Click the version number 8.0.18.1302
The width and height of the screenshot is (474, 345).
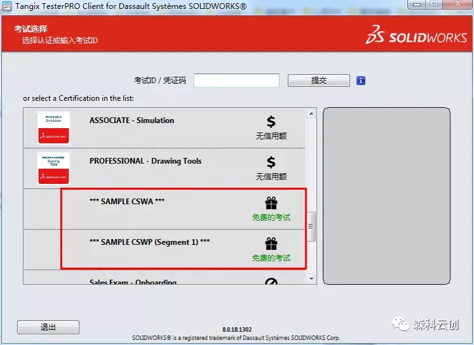pos(237,329)
